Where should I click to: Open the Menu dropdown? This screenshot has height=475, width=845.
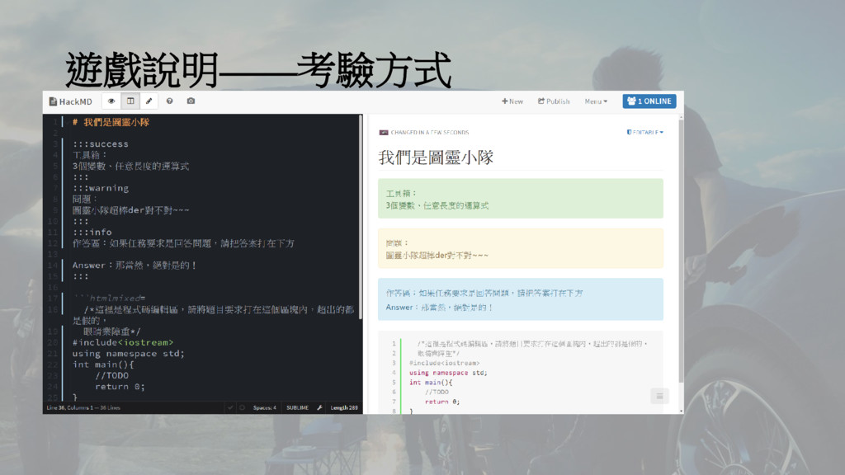596,101
